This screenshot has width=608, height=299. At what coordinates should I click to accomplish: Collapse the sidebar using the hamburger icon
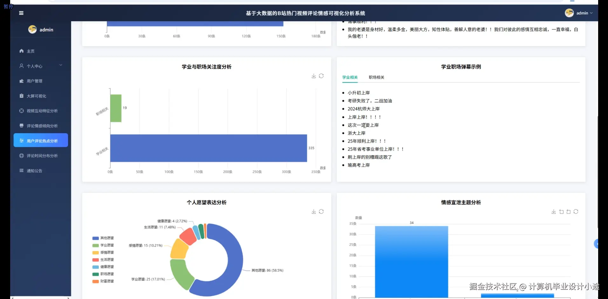point(21,13)
